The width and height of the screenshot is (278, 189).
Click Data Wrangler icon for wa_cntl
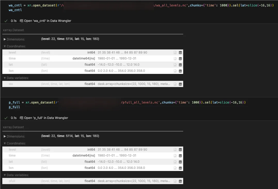click(x=21, y=21)
